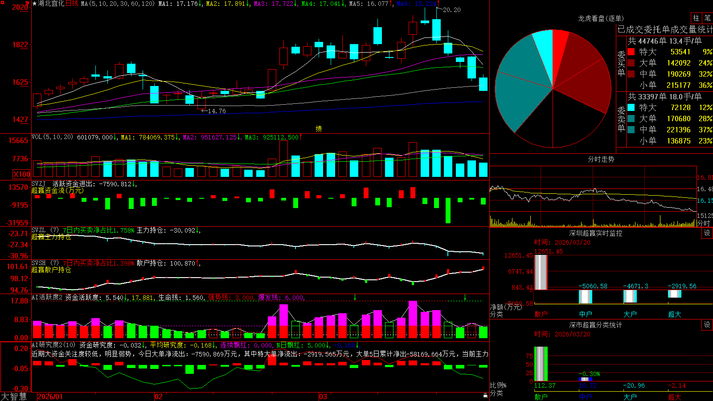
Task: Click the red 特大 buy order swatch
Action: [x=631, y=52]
